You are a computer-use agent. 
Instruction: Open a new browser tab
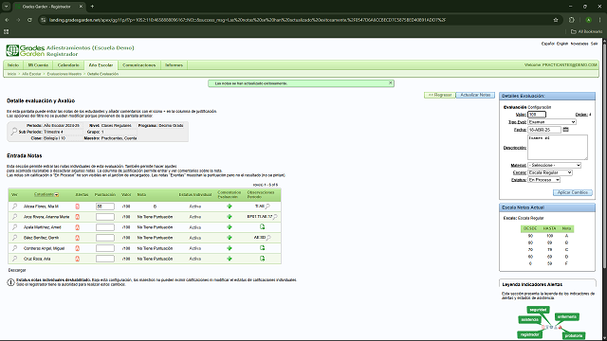[92, 7]
